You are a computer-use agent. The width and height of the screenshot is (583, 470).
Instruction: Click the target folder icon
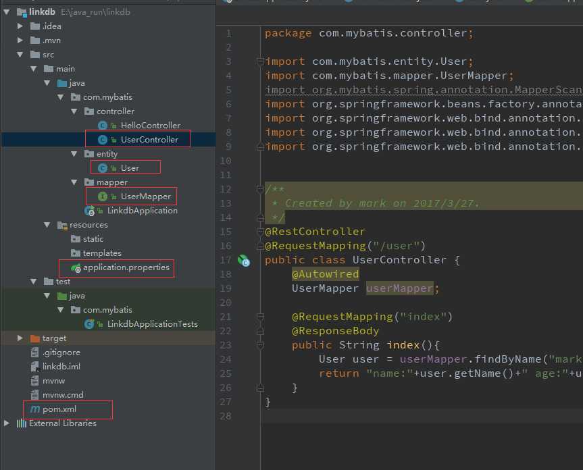tap(35, 338)
